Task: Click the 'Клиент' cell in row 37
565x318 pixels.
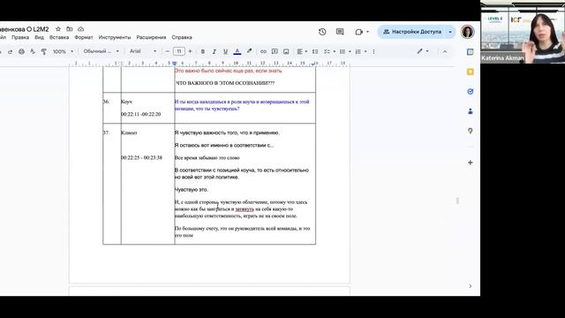Action: [x=129, y=132]
